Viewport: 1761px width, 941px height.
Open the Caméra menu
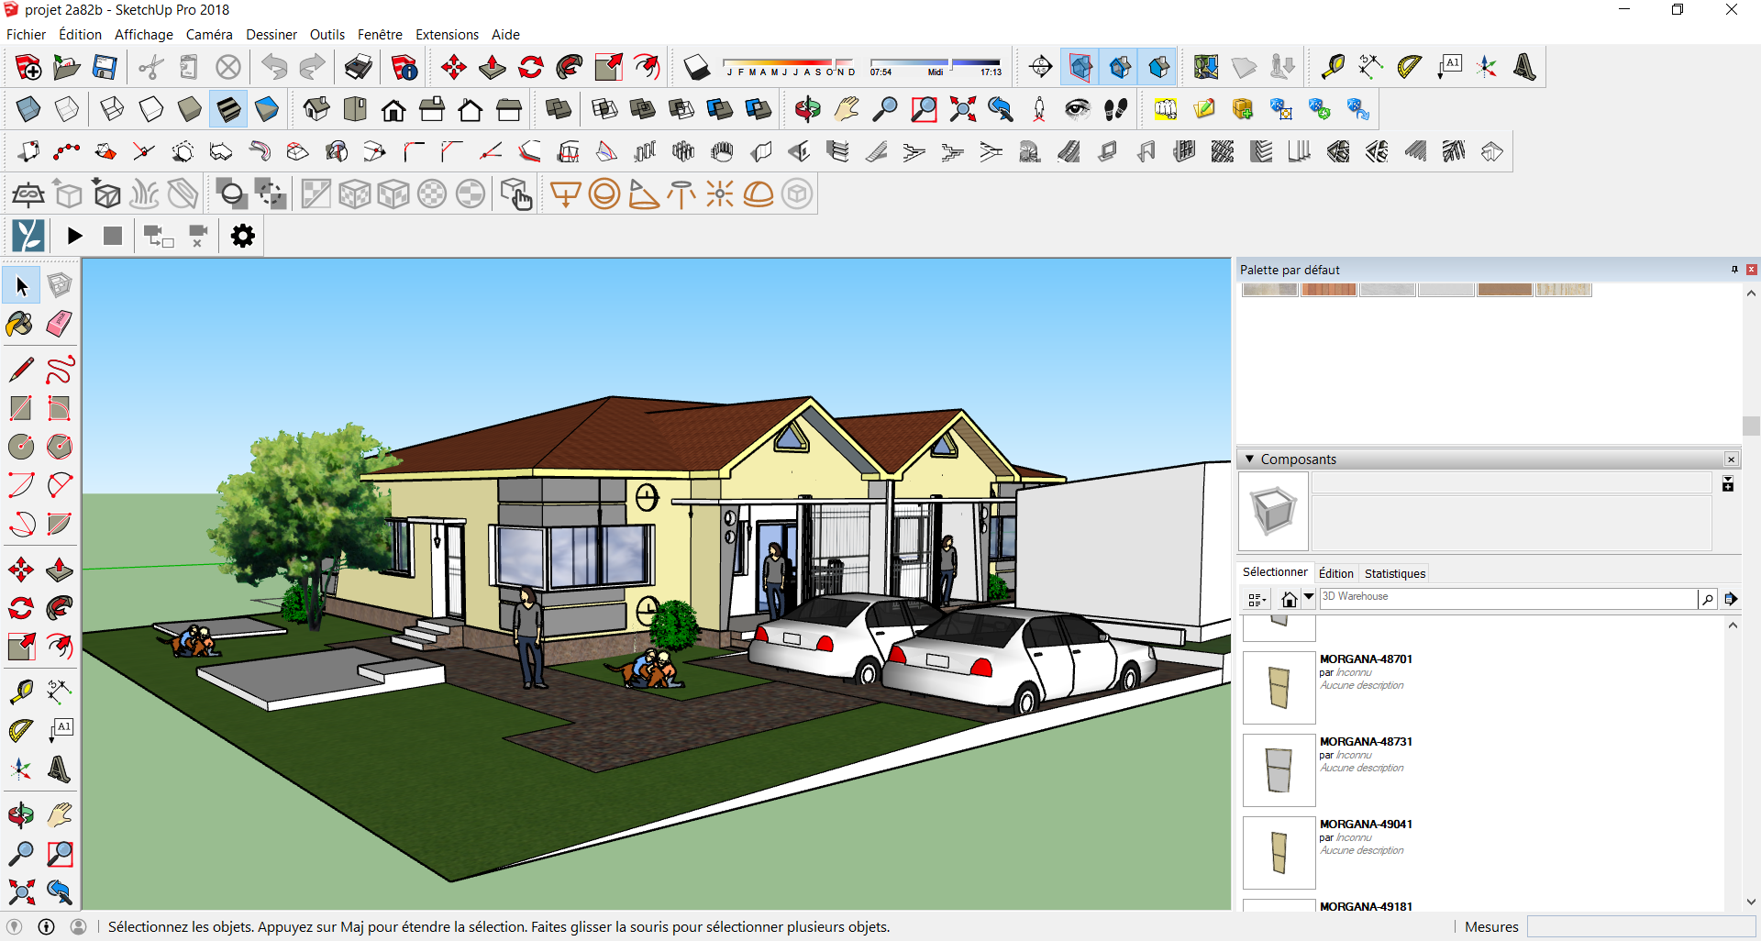(209, 35)
